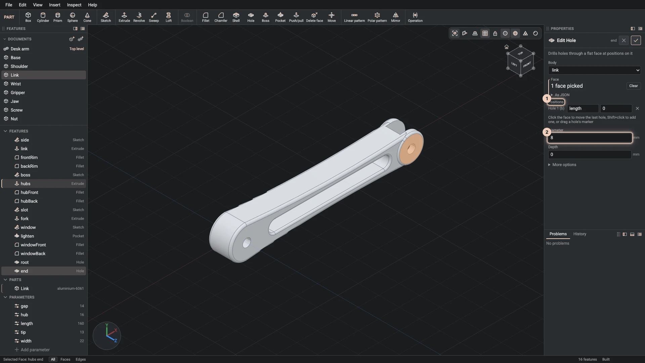Select the Cone primitive tool
Image resolution: width=645 pixels, height=363 pixels.
pyautogui.click(x=87, y=17)
